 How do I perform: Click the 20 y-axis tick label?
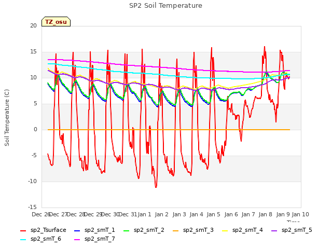[33, 25]
